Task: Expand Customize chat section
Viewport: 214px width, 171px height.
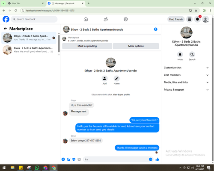Action: click(x=186, y=68)
